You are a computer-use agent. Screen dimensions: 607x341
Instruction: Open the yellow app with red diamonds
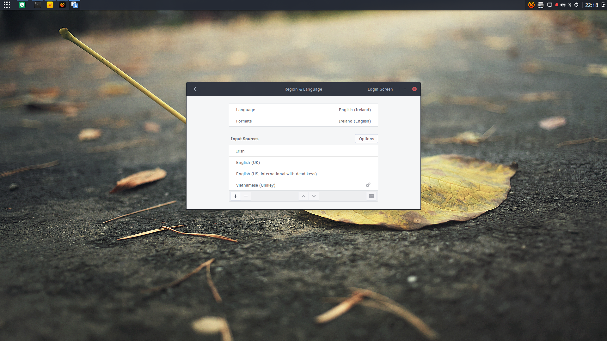(x=50, y=5)
